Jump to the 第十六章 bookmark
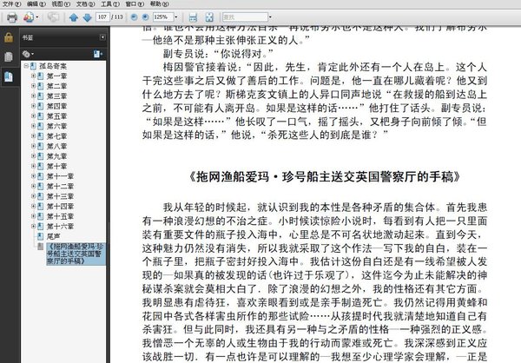Viewport: 521px width, 363px height. (x=60, y=226)
